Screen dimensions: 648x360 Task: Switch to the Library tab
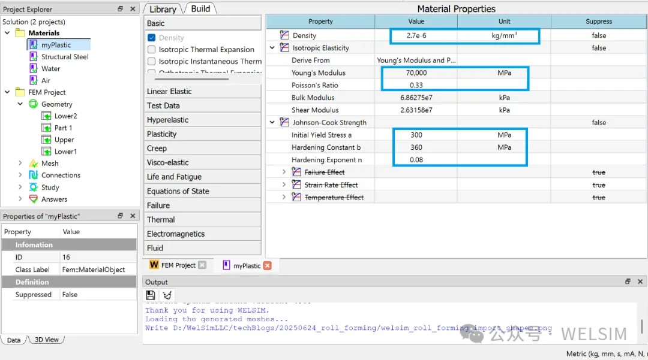click(x=163, y=9)
